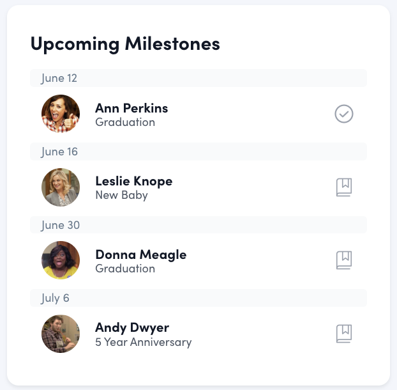Screen dimensions: 397x390
Task: Click Donna Meagle's avatar
Action: pyautogui.click(x=61, y=260)
